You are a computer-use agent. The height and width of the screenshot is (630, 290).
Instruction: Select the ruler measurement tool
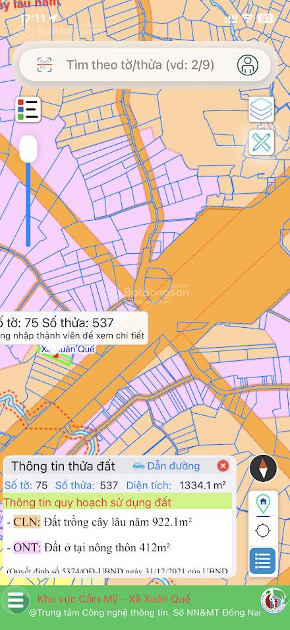(x=261, y=142)
